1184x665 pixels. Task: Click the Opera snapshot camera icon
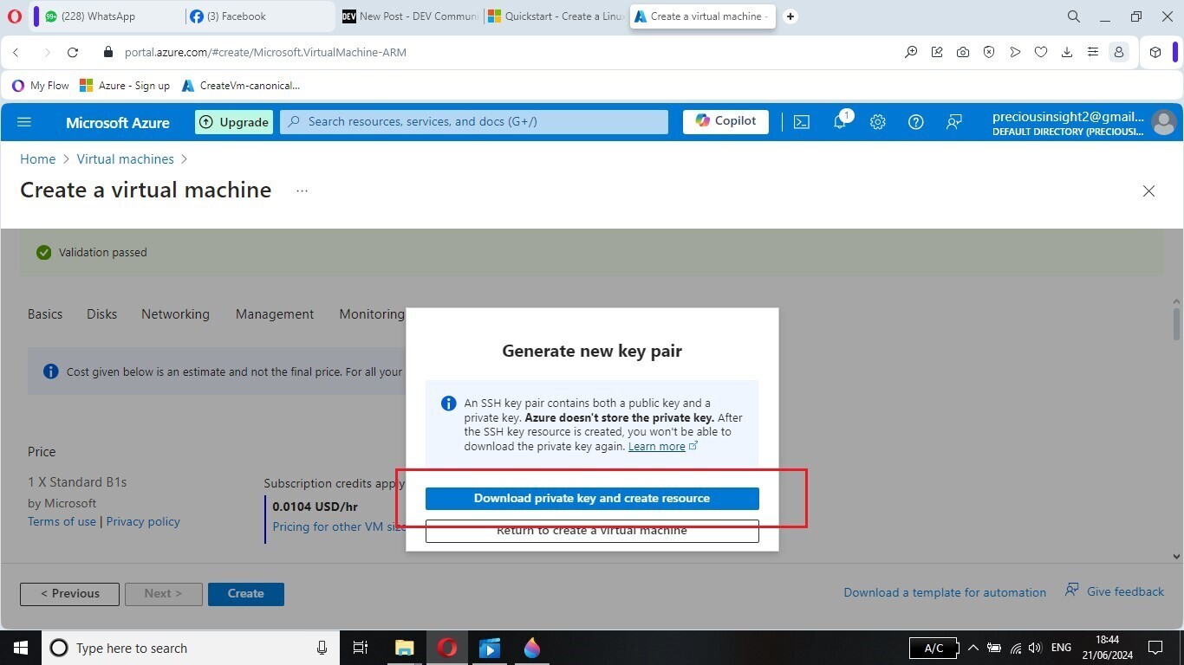[963, 52]
